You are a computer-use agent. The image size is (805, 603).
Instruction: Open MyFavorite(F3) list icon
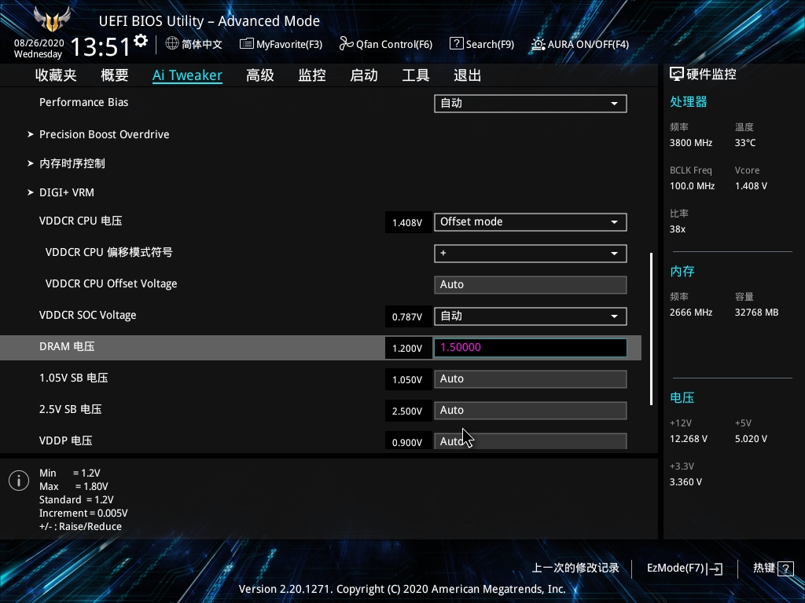[246, 44]
